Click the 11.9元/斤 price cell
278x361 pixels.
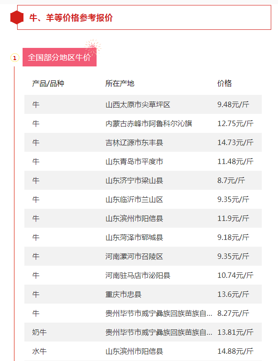233,219
